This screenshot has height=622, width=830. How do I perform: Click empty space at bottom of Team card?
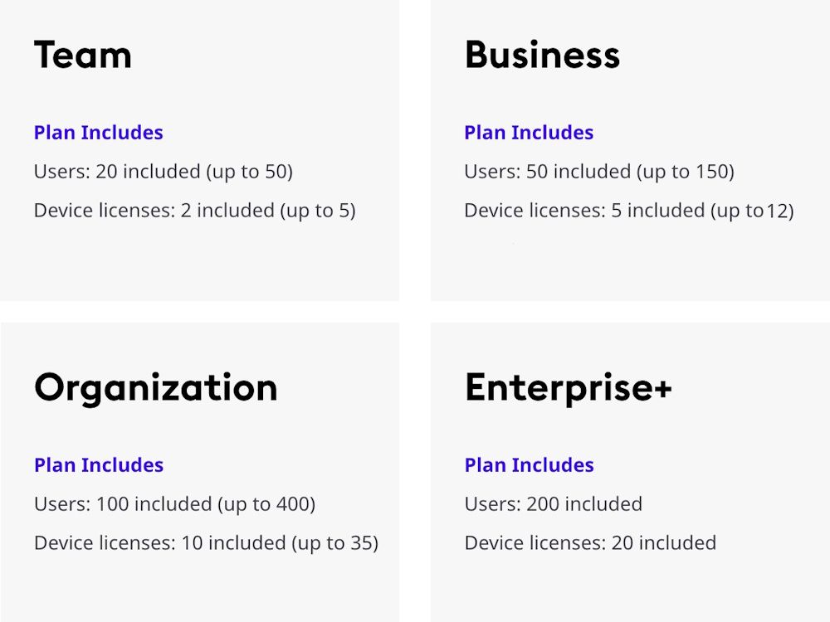[x=199, y=265]
